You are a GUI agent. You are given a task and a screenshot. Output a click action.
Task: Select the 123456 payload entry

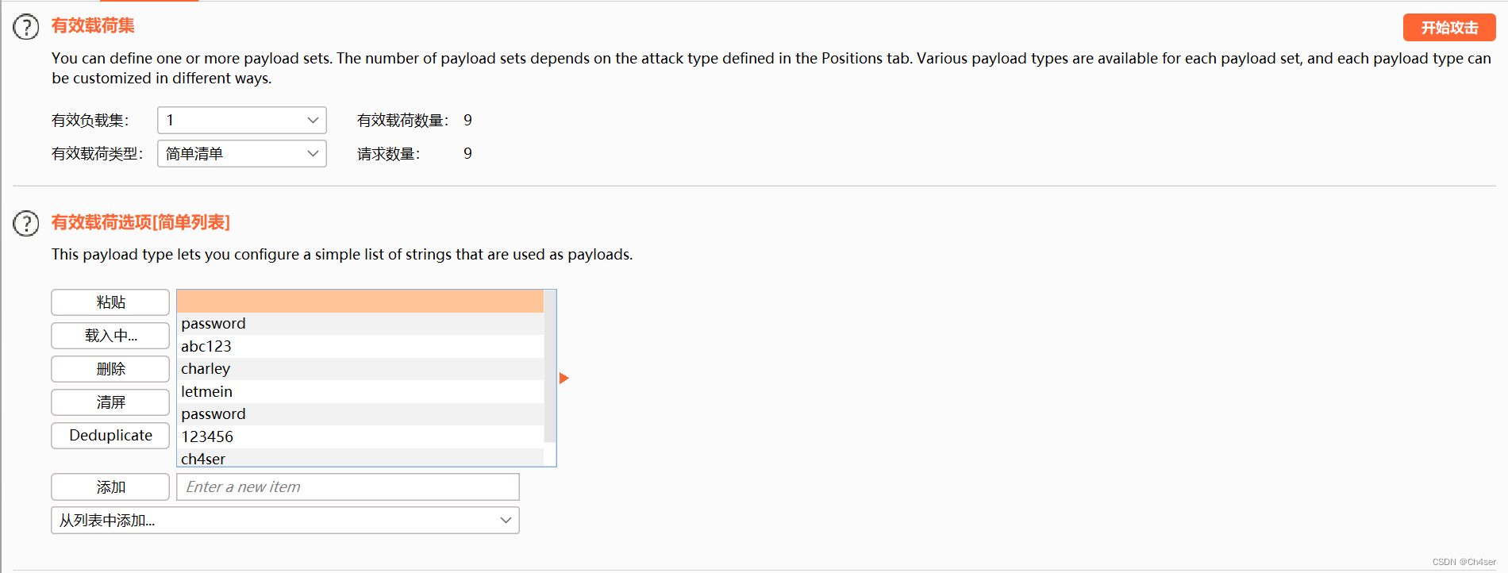click(357, 436)
